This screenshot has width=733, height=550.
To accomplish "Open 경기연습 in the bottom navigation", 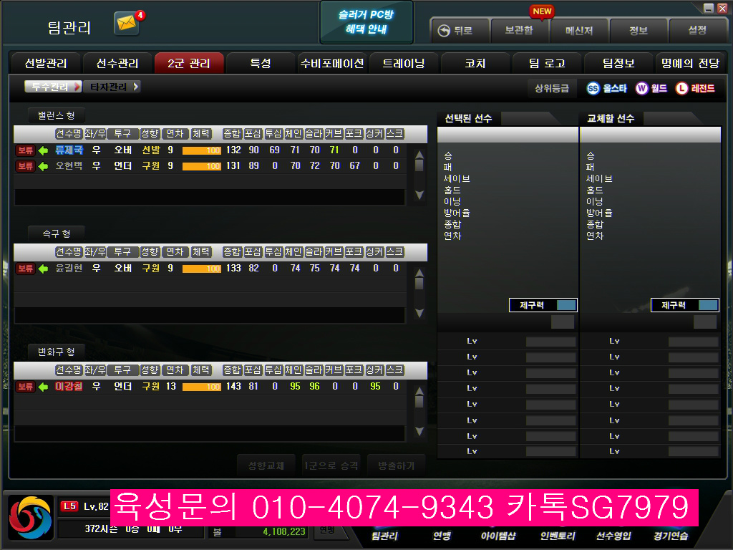I will 671,536.
